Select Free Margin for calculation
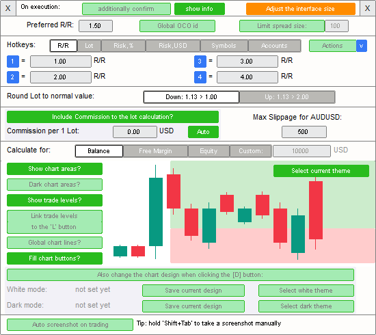The image size is (376, 335). [155, 151]
